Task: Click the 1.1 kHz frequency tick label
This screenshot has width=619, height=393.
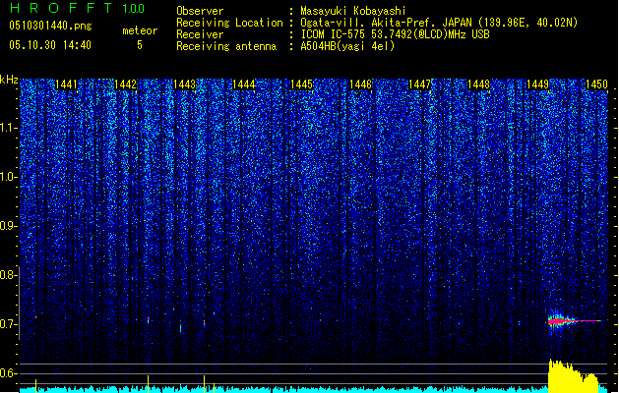Action: 9,128
